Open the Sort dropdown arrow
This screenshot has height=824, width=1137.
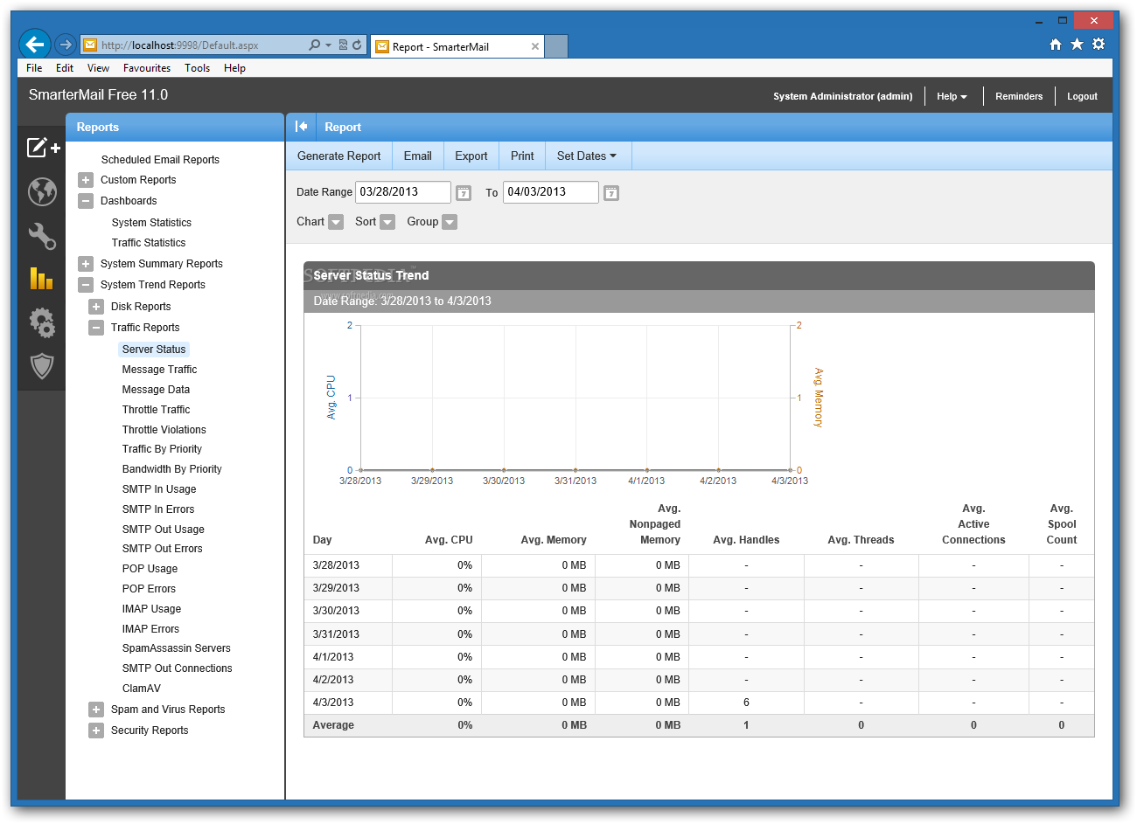tap(387, 222)
